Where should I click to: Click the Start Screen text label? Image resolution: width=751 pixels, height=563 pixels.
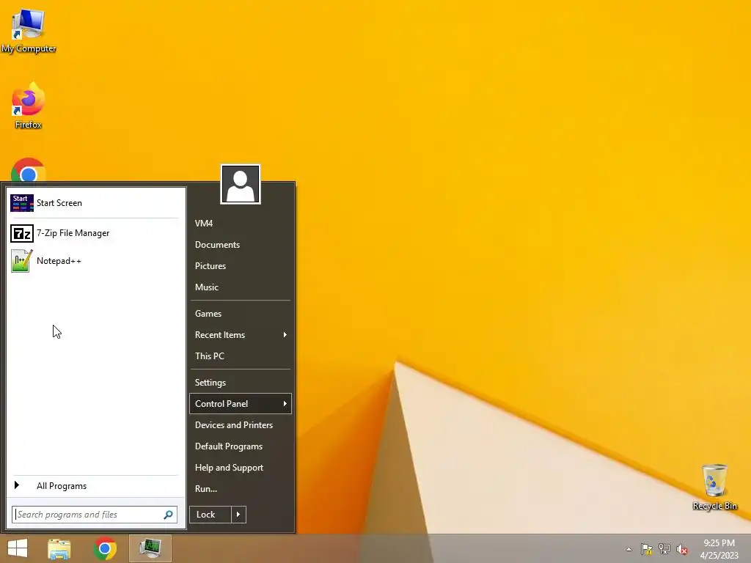point(59,203)
